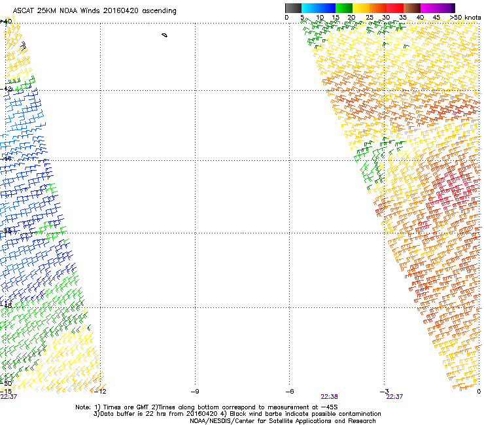Click the blue 10-15 knots legend swatch
The height and width of the screenshot is (425, 484).
pos(327,8)
